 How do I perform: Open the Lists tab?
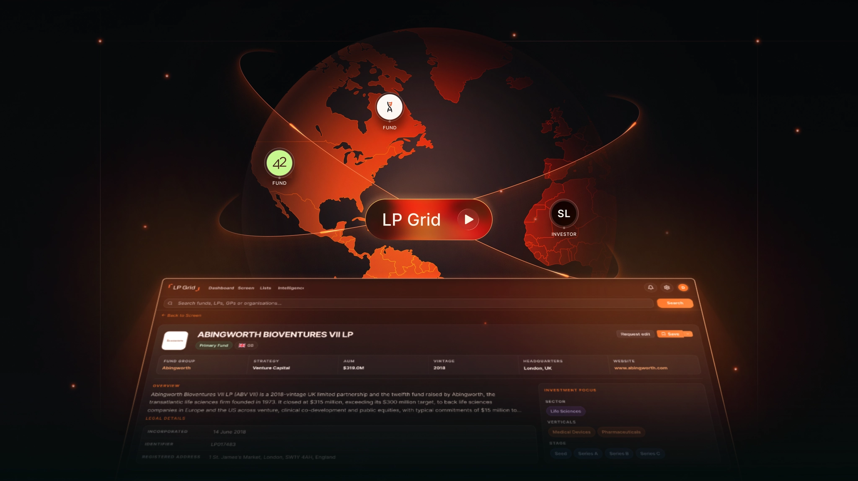pos(265,288)
